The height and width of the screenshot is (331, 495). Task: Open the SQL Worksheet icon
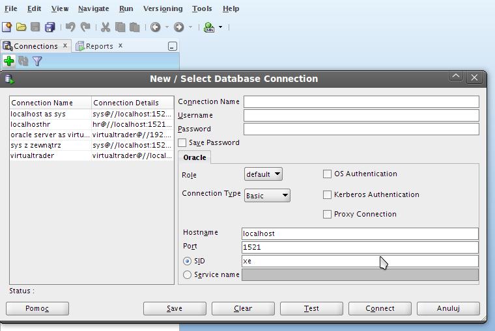[209, 27]
